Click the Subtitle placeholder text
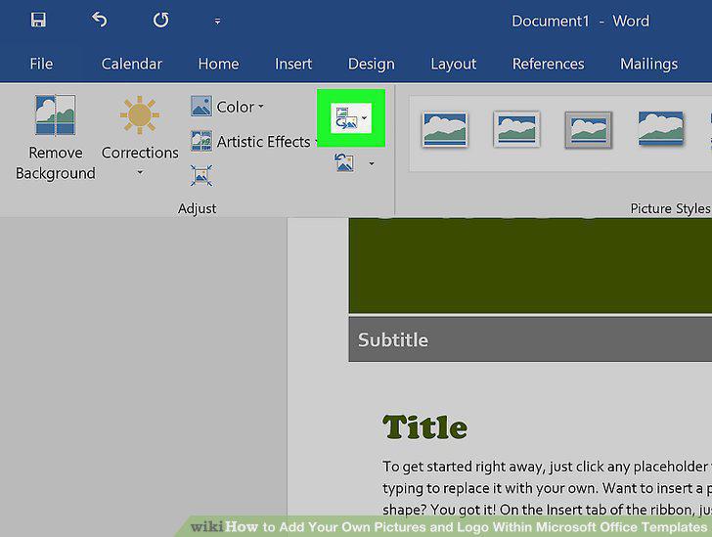This screenshot has width=712, height=537. pyautogui.click(x=393, y=339)
